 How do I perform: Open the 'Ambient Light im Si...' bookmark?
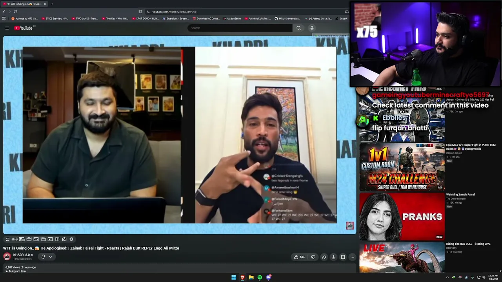[258, 18]
